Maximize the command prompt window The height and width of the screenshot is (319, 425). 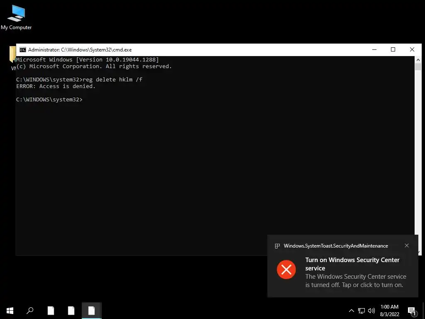point(393,50)
